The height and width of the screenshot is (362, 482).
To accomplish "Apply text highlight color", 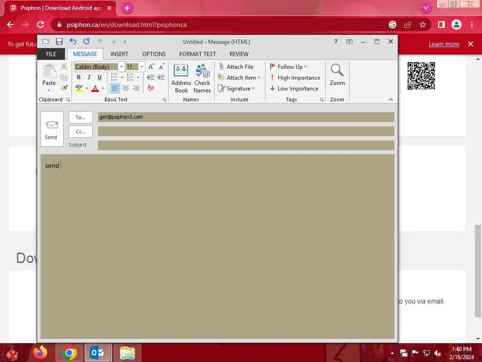I will 79,88.
